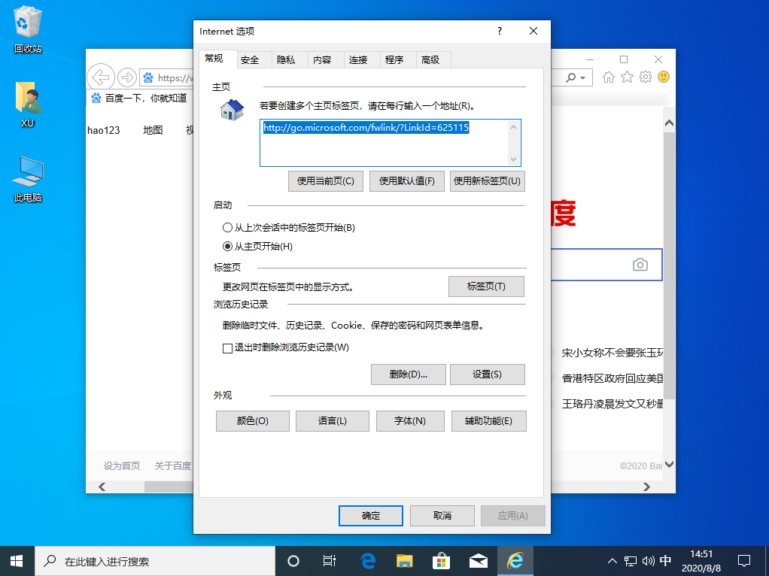
Task: Click the volume icon in system tray
Action: tap(648, 561)
